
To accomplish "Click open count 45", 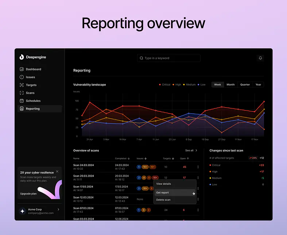I will pos(185,167).
